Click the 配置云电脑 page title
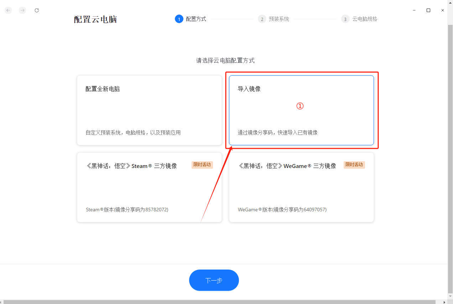The height and width of the screenshot is (304, 453). coord(95,19)
